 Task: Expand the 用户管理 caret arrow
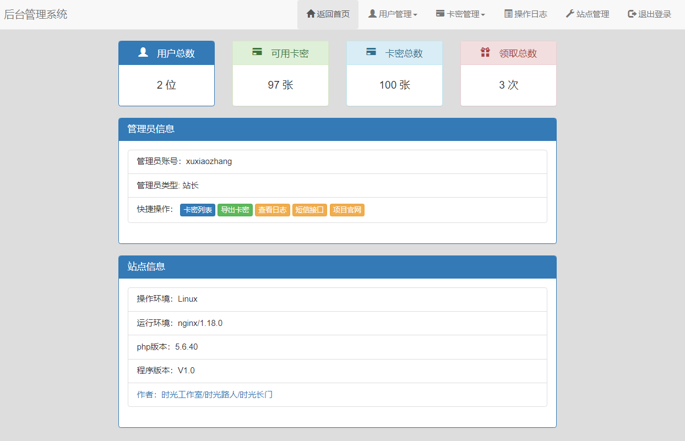(x=414, y=14)
